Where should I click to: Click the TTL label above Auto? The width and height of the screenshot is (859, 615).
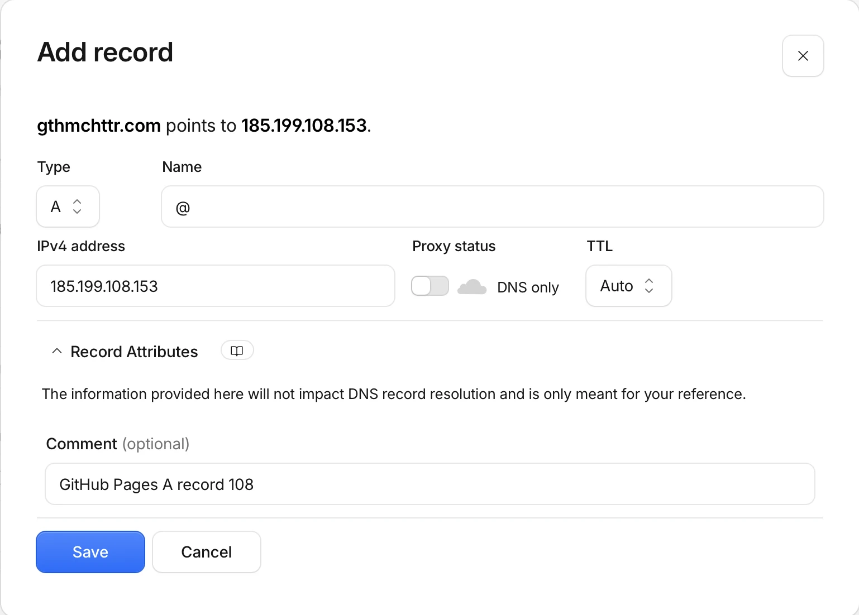pyautogui.click(x=599, y=246)
